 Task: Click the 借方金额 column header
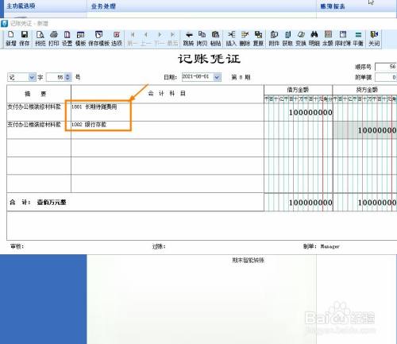[x=298, y=90]
